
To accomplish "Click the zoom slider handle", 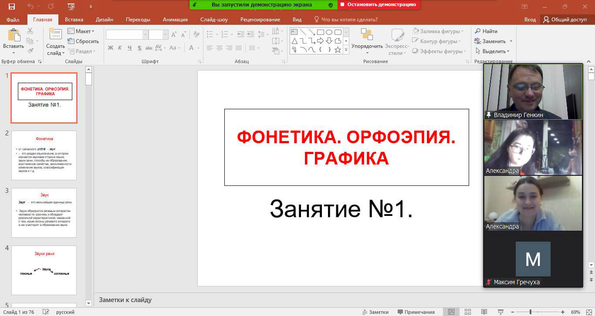I will click(530, 312).
